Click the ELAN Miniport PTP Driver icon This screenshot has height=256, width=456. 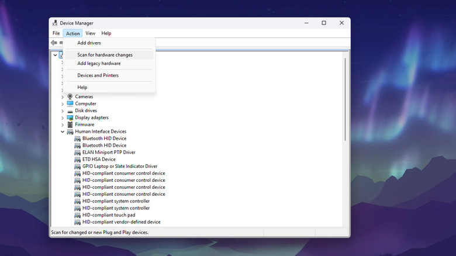coord(78,152)
